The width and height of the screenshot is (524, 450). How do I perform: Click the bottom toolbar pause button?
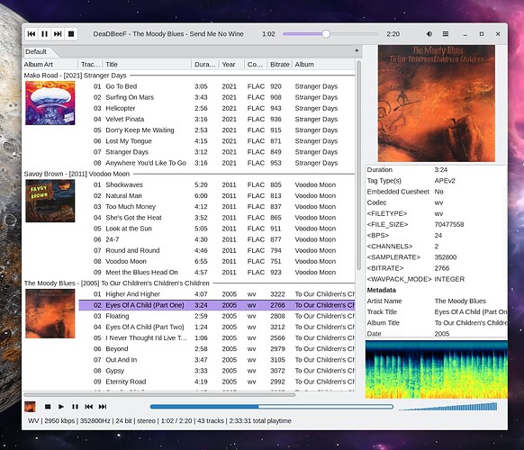(x=75, y=407)
